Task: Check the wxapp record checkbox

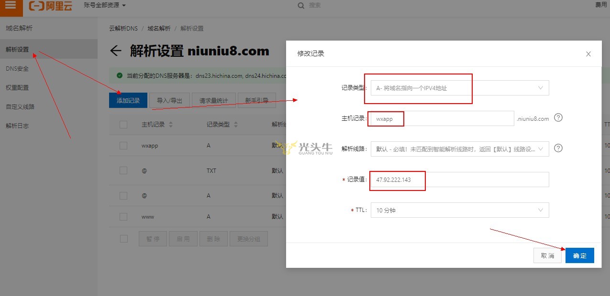Action: tap(123, 146)
